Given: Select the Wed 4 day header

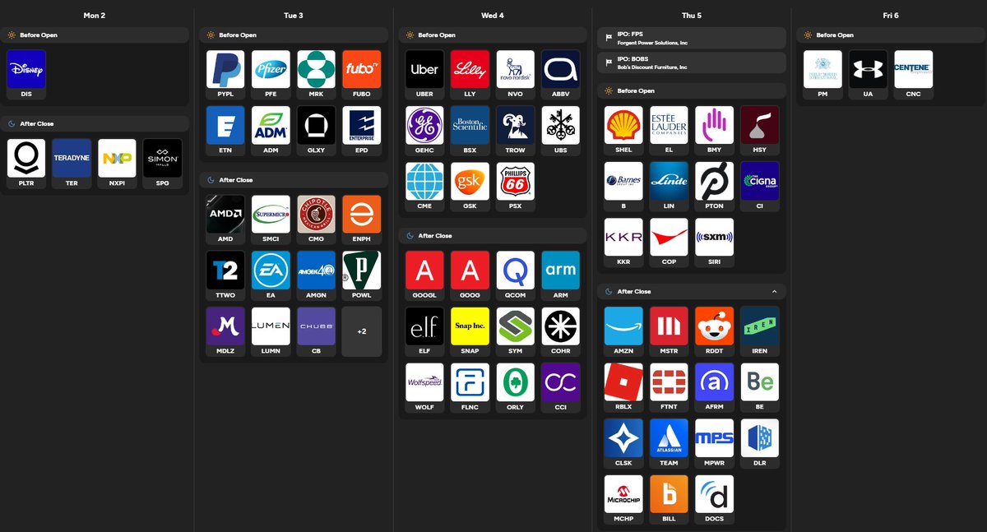Looking at the screenshot, I should [x=493, y=16].
